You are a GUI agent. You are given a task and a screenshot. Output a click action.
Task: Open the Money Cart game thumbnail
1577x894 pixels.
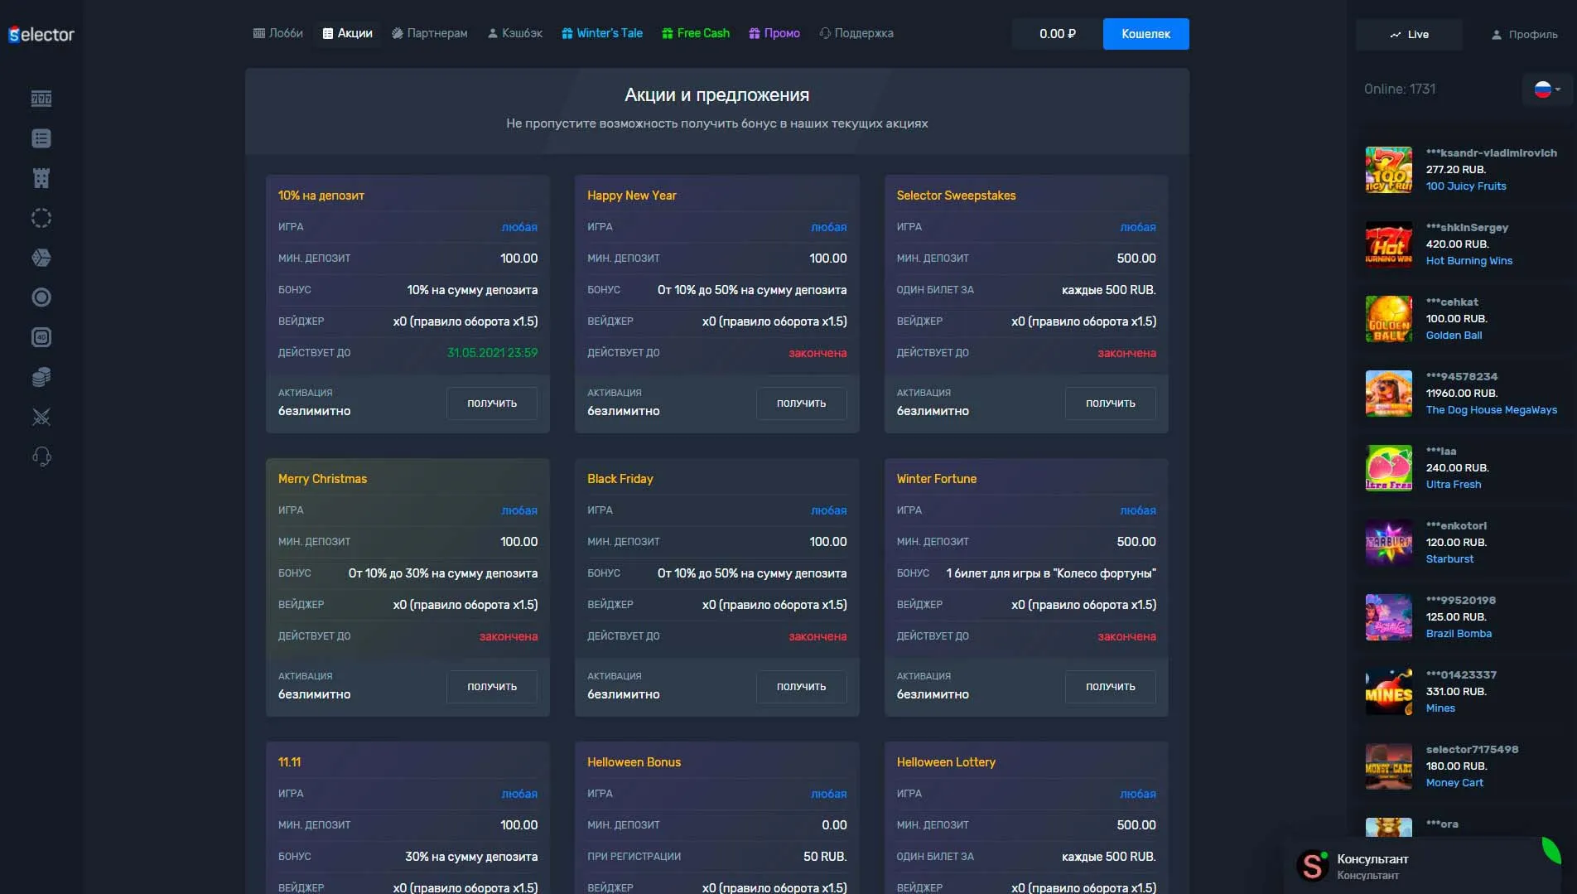[1389, 766]
